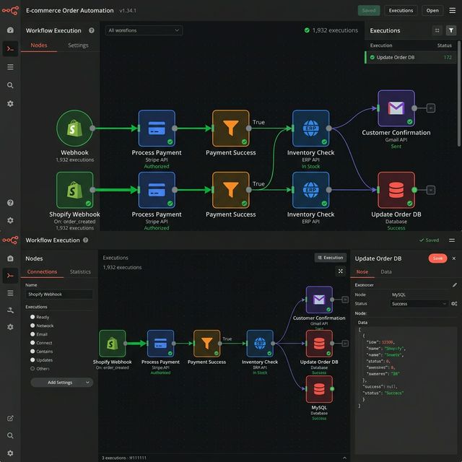This screenshot has width=462, height=462.
Task: Click the green Saved button in top bar
Action: (x=369, y=11)
